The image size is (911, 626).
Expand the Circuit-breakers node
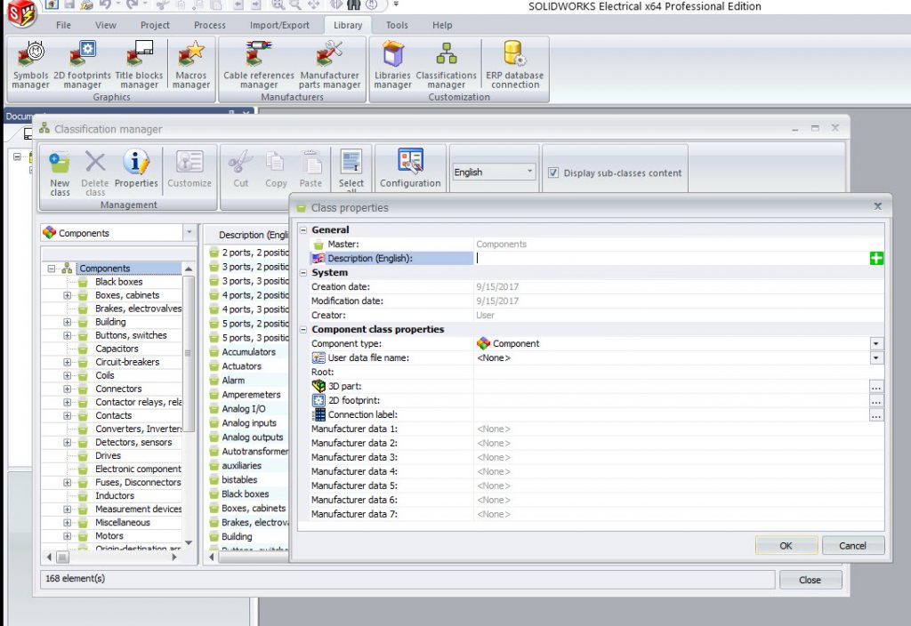pyautogui.click(x=68, y=362)
